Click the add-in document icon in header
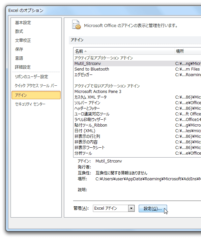 76,25
